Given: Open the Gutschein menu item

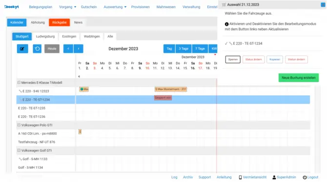Looking at the screenshot, I should [x=89, y=7].
